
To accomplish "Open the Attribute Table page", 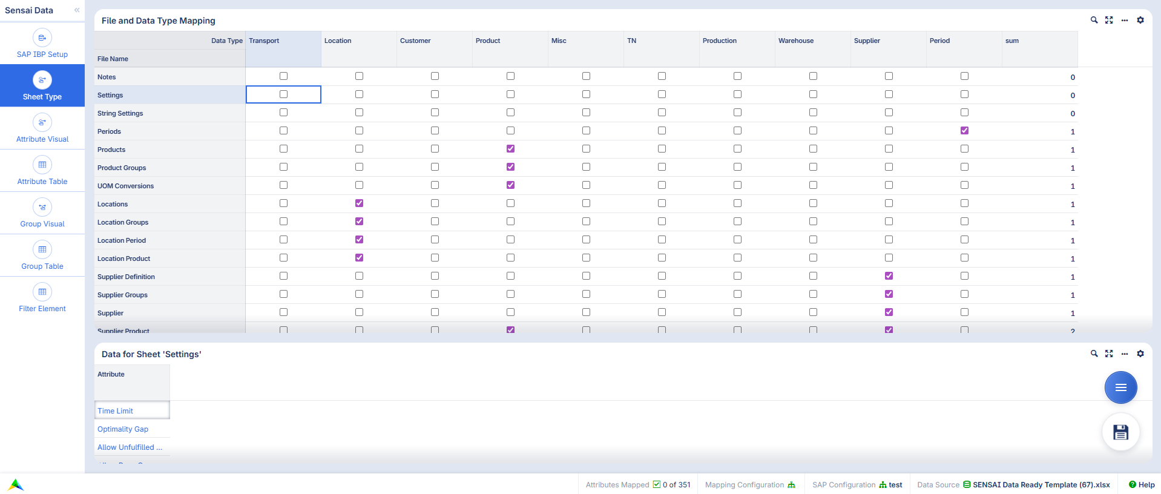I will coord(42,171).
